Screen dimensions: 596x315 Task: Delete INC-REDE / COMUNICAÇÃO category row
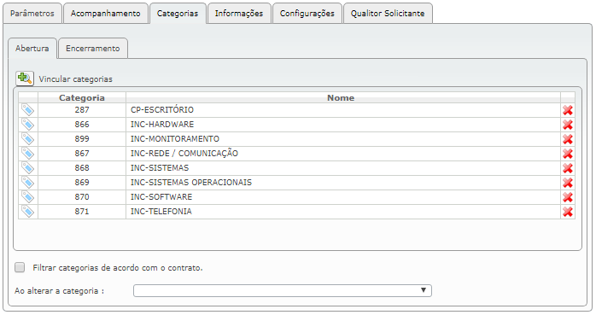568,154
